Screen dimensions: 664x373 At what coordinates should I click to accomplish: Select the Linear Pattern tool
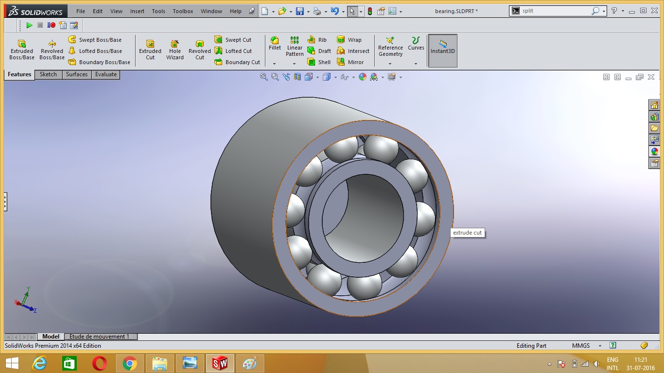[295, 47]
